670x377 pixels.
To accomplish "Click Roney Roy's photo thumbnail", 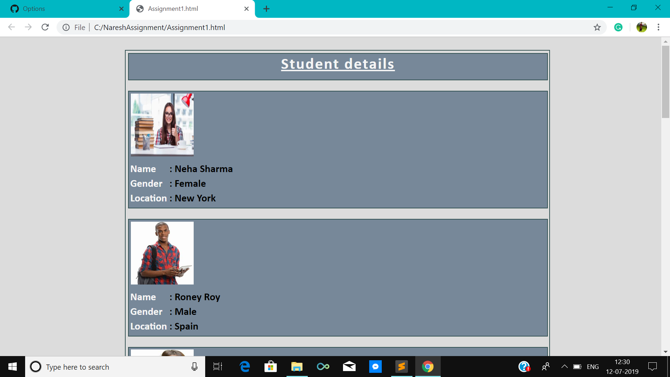I will (x=162, y=253).
